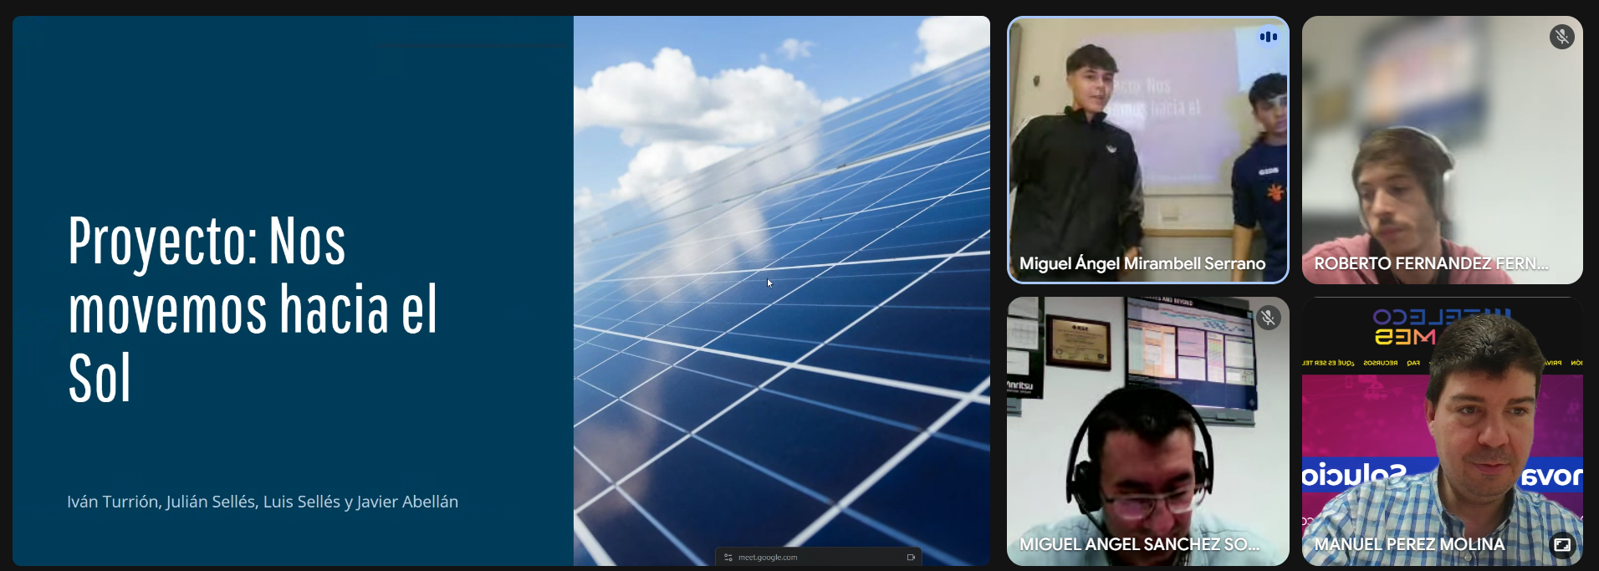Click the slide title "Proyecto: Nos movemos hacia el Sol"
Screen dimensions: 1599x571
tap(253, 309)
